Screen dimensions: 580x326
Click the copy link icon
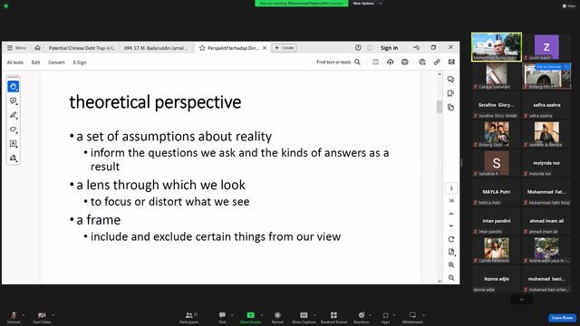(437, 62)
